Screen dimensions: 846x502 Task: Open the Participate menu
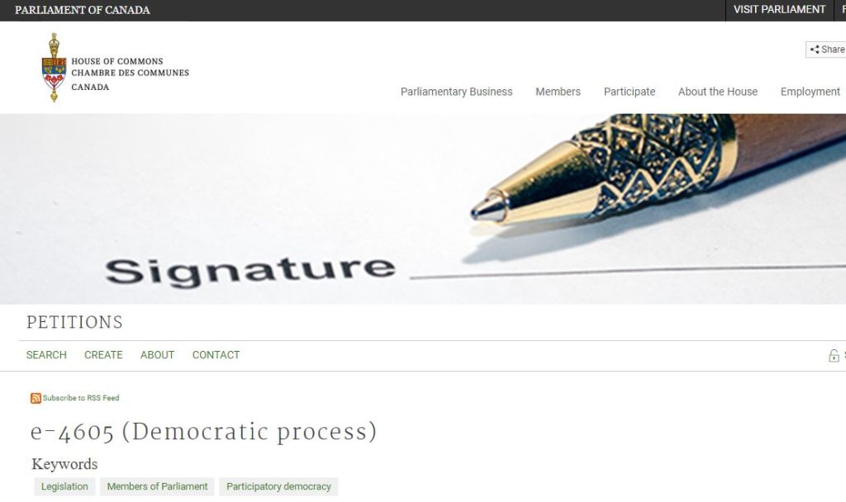tap(629, 92)
